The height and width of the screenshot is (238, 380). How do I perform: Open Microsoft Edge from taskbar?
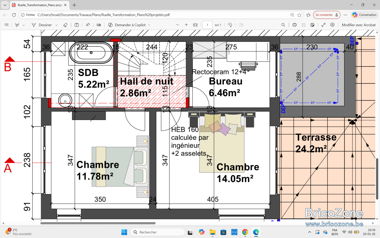[x=256, y=232]
